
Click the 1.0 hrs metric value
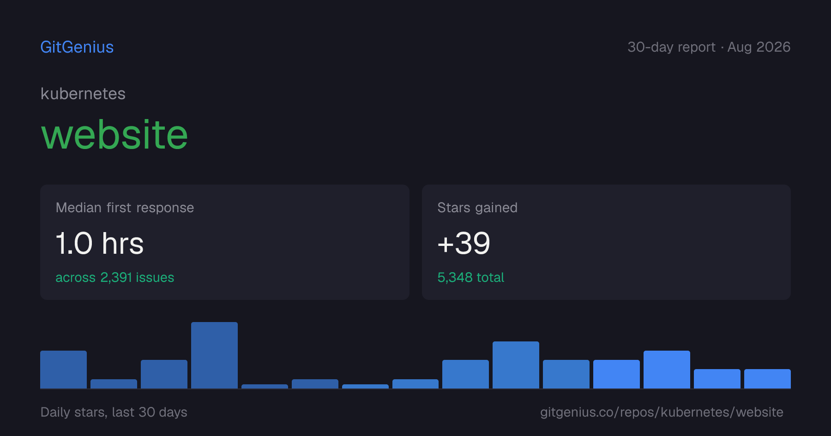tap(100, 243)
